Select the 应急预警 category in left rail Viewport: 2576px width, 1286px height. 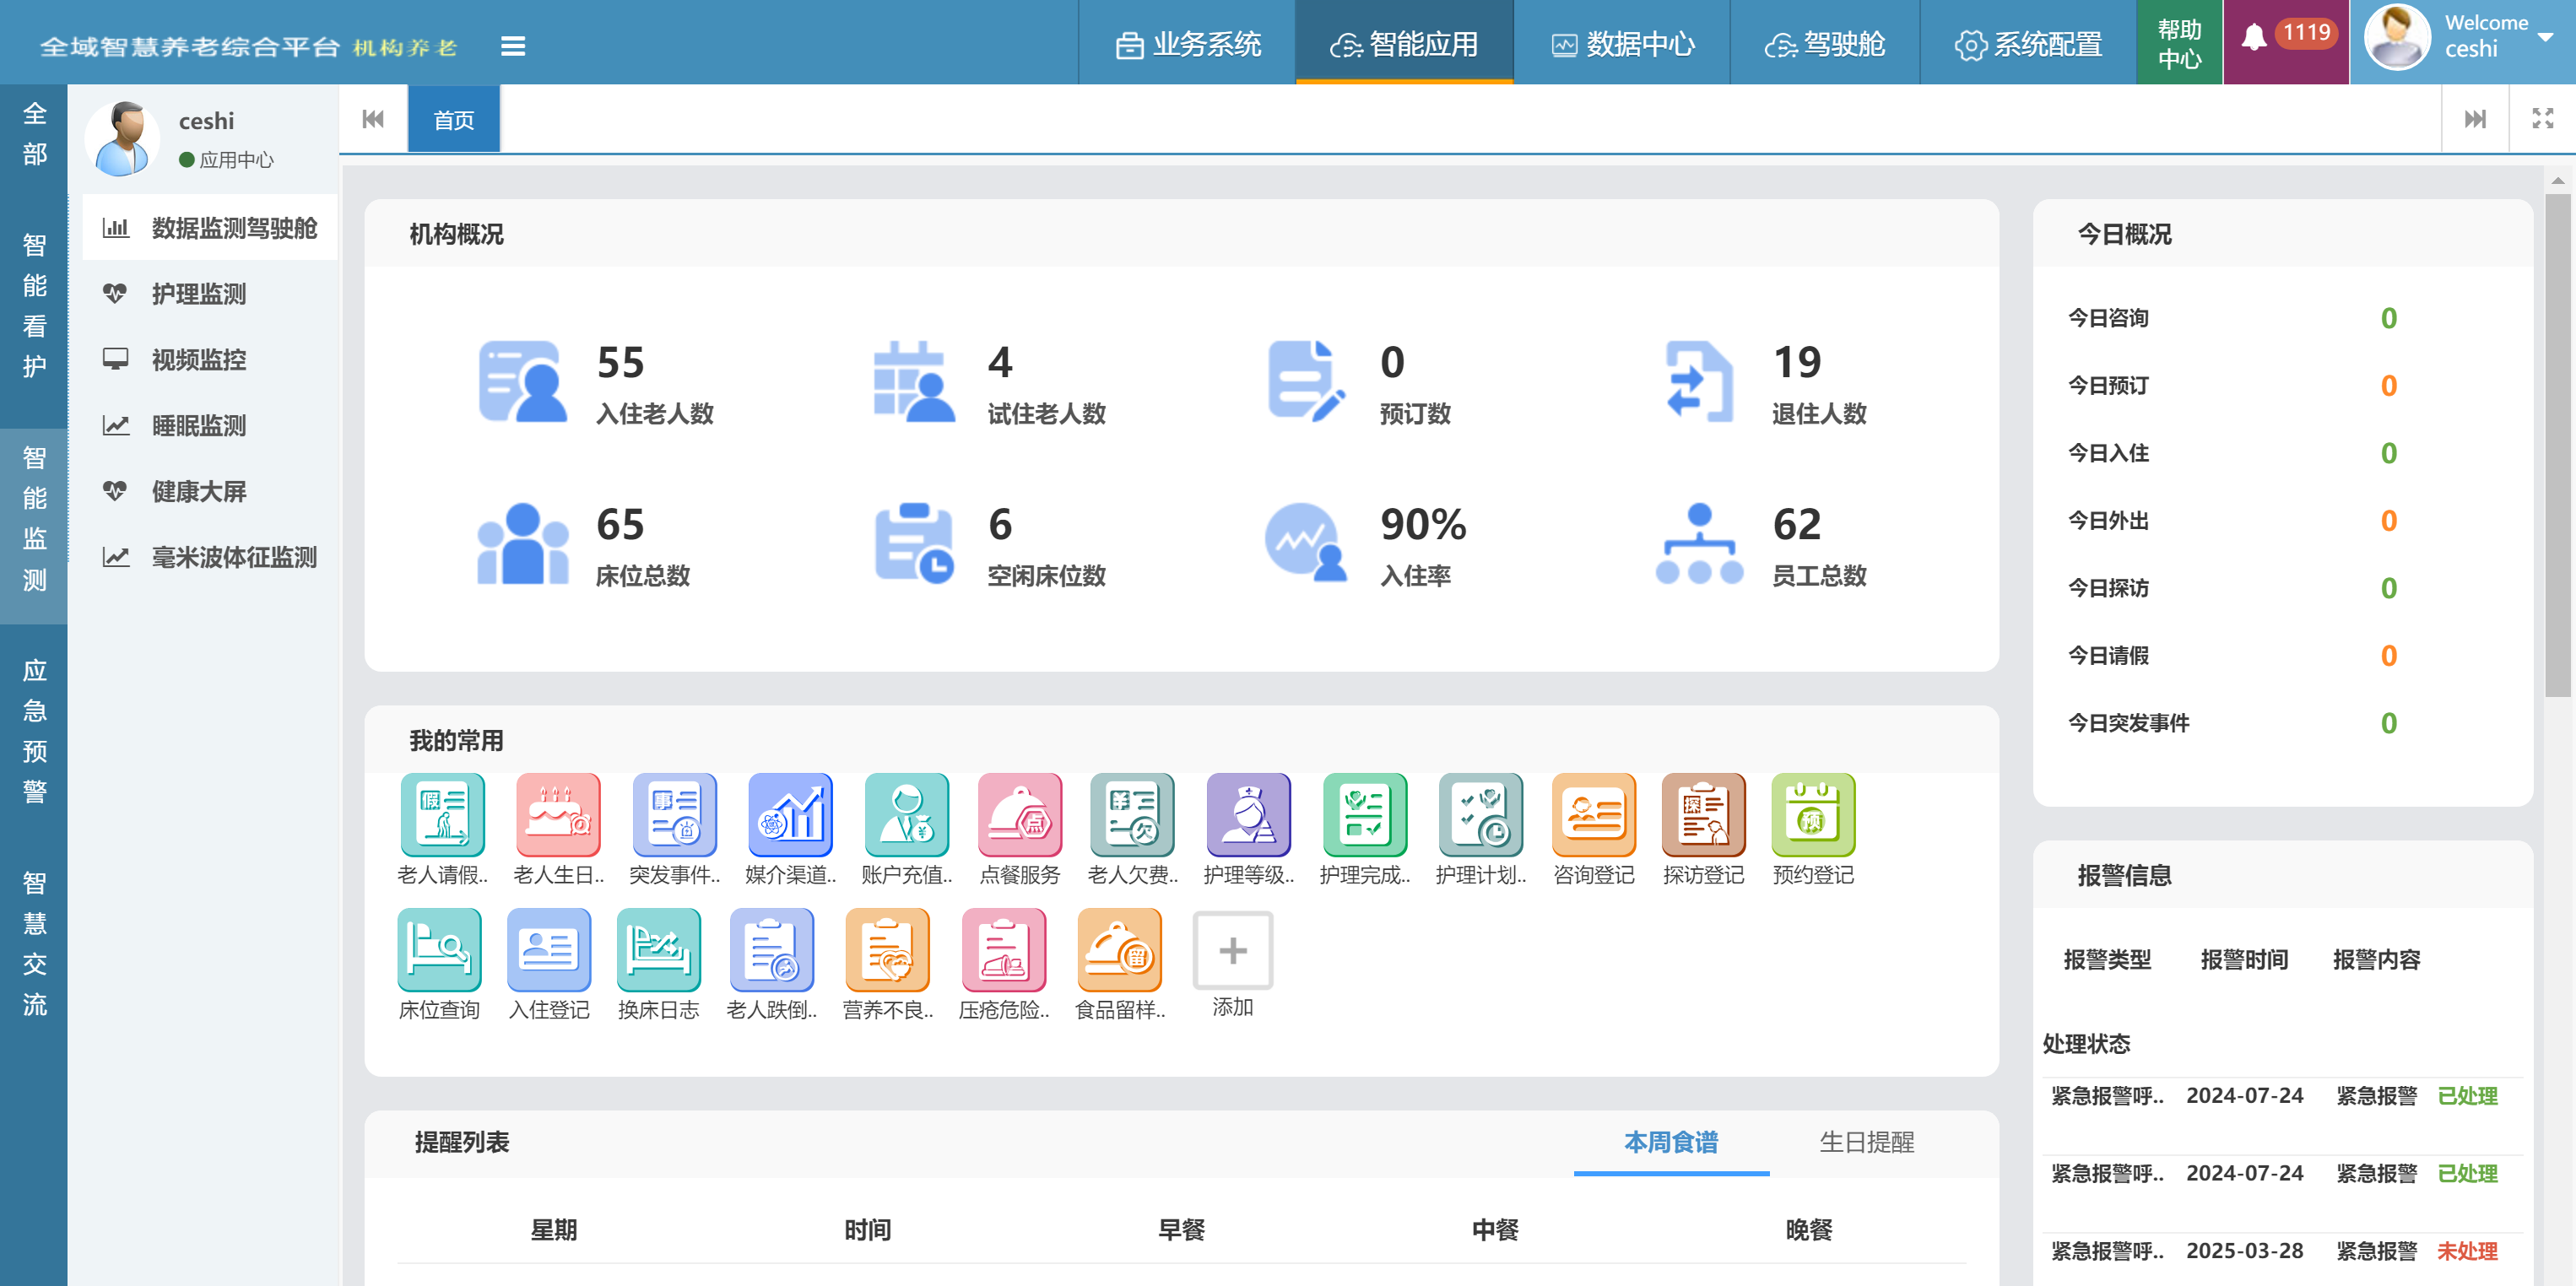(x=34, y=731)
